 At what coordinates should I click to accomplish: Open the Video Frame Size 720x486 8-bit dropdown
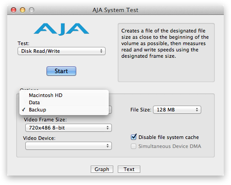point(69,128)
